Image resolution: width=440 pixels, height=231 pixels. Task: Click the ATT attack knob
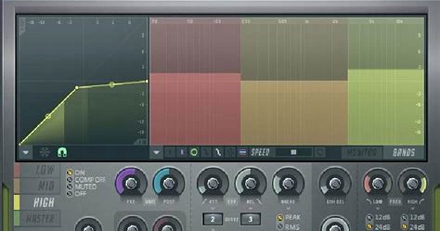pyautogui.click(x=213, y=183)
